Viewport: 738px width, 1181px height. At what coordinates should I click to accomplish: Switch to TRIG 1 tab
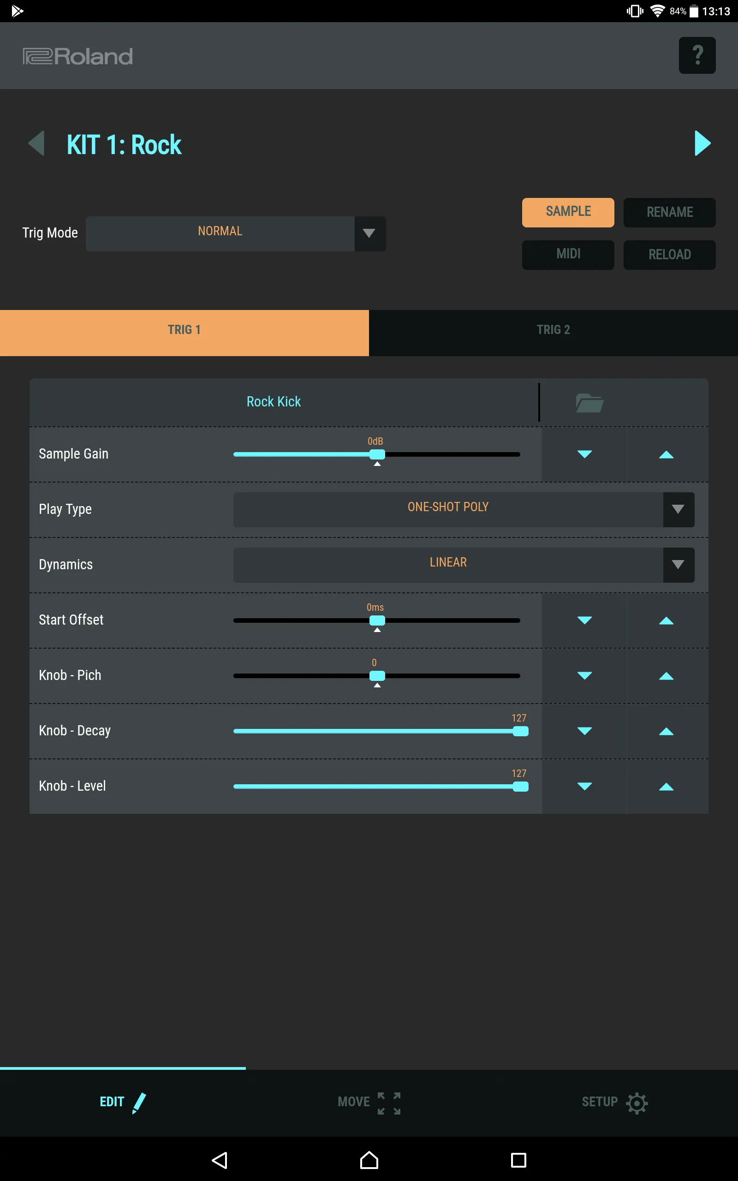(x=184, y=333)
